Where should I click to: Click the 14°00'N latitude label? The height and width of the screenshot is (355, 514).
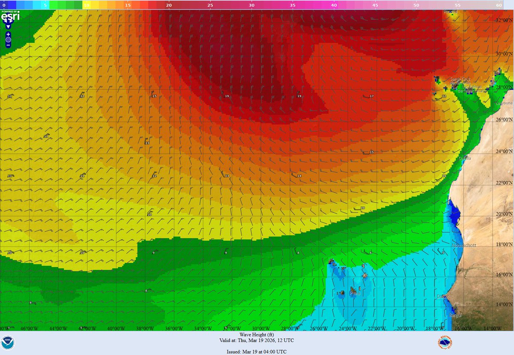(505, 304)
